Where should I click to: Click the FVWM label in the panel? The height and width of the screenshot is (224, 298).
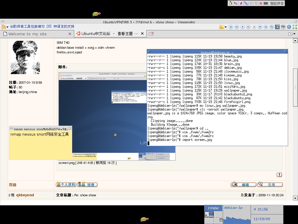point(213,208)
